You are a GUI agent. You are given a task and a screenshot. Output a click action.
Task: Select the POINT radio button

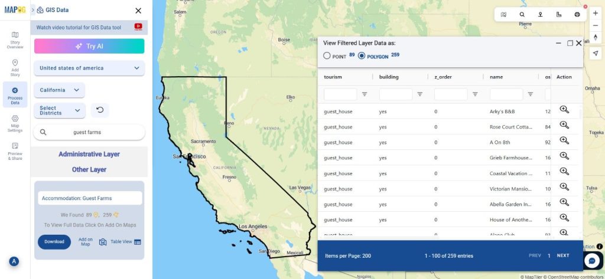tap(327, 55)
